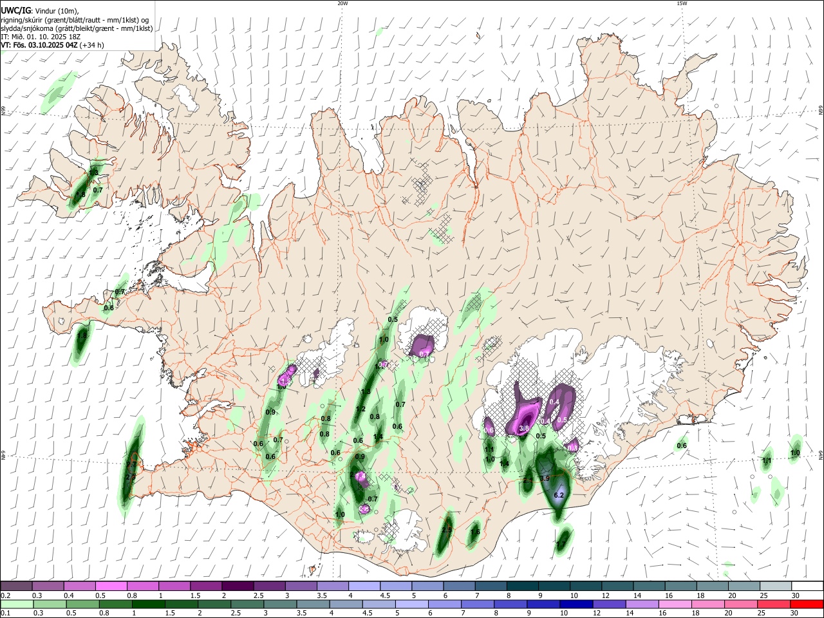The image size is (824, 618).
Task: Select the '1.8' rain value in the Westfjords
Action: (80, 194)
